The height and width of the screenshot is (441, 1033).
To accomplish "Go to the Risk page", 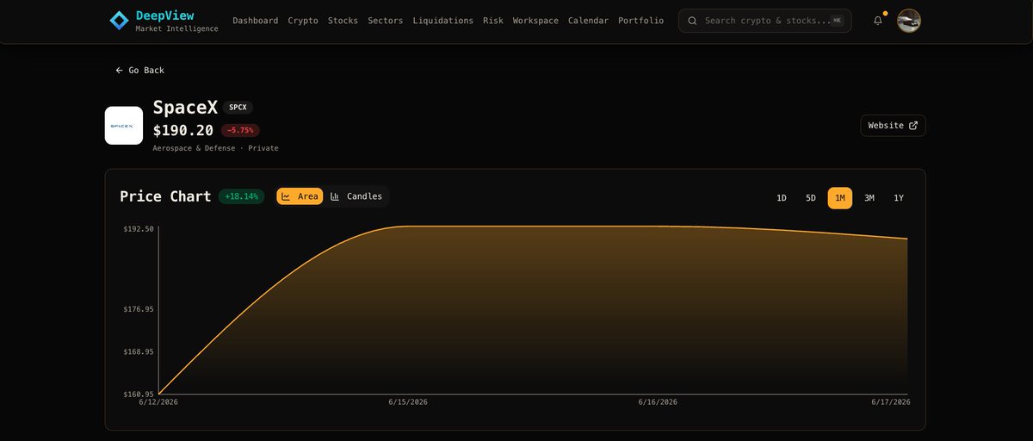I will [x=493, y=21].
